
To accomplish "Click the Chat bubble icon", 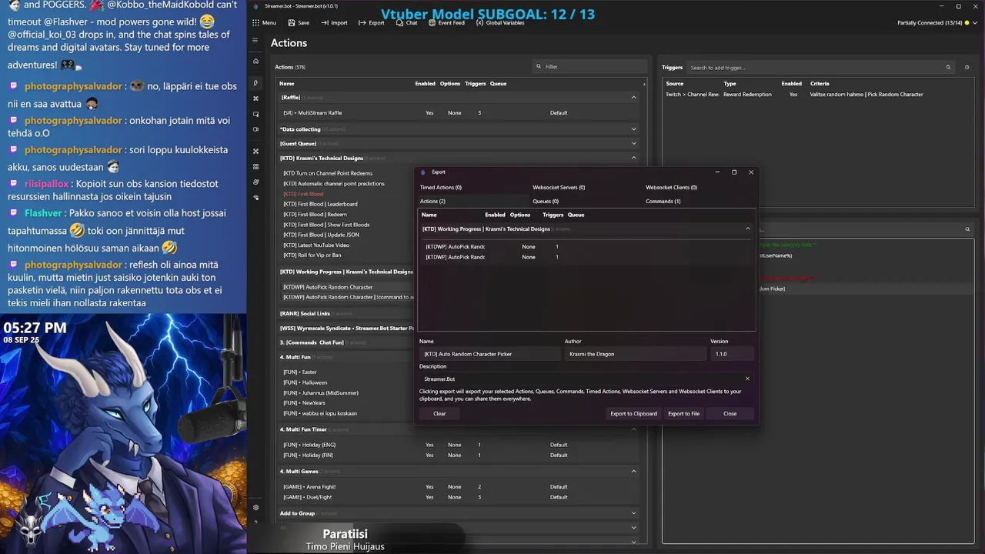I will point(399,23).
